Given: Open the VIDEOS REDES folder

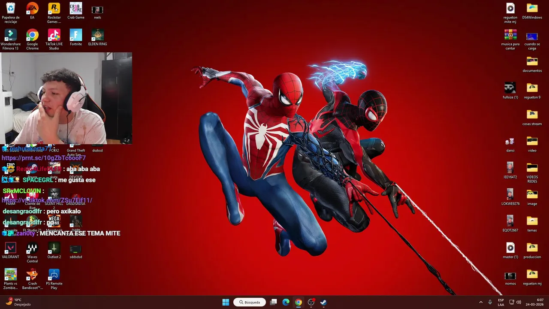Looking at the screenshot, I should click(532, 173).
